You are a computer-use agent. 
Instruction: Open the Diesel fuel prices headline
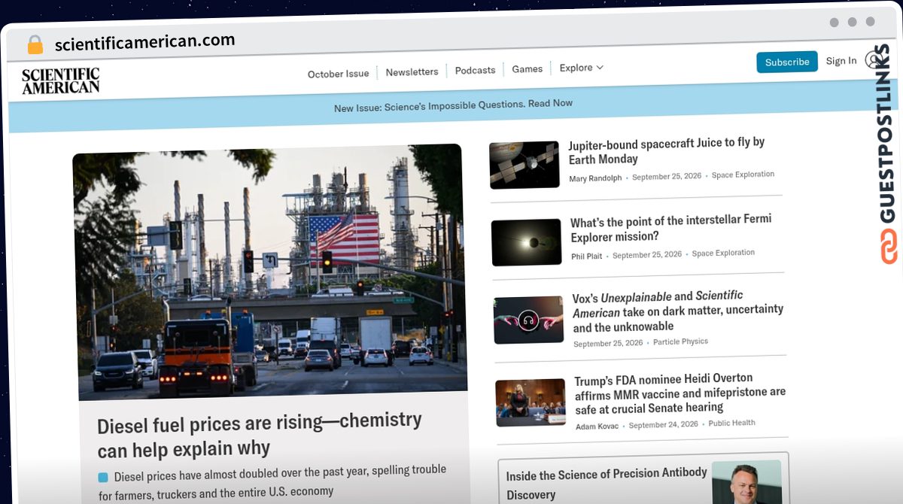tap(260, 435)
